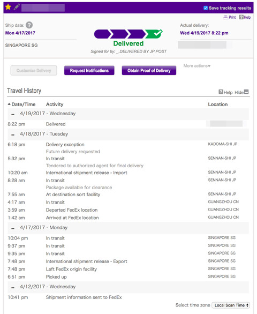The height and width of the screenshot is (314, 257).
Task: Click the gold star favorite icon
Action: (8, 7)
